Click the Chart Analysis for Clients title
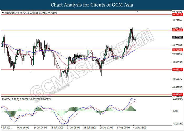Image resolution: width=184 pixels, height=131 pixels. (x=92, y=5)
